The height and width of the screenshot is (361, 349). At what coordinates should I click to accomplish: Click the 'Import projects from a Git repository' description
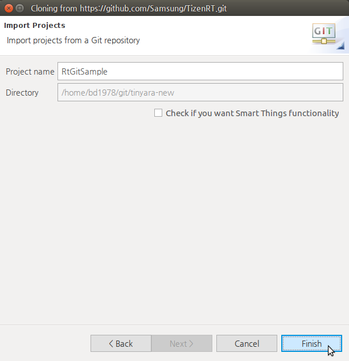(73, 40)
